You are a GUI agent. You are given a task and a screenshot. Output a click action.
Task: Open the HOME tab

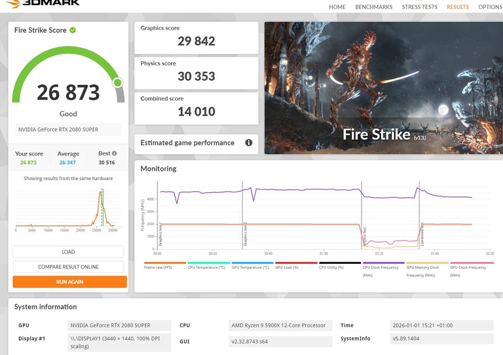coord(337,7)
